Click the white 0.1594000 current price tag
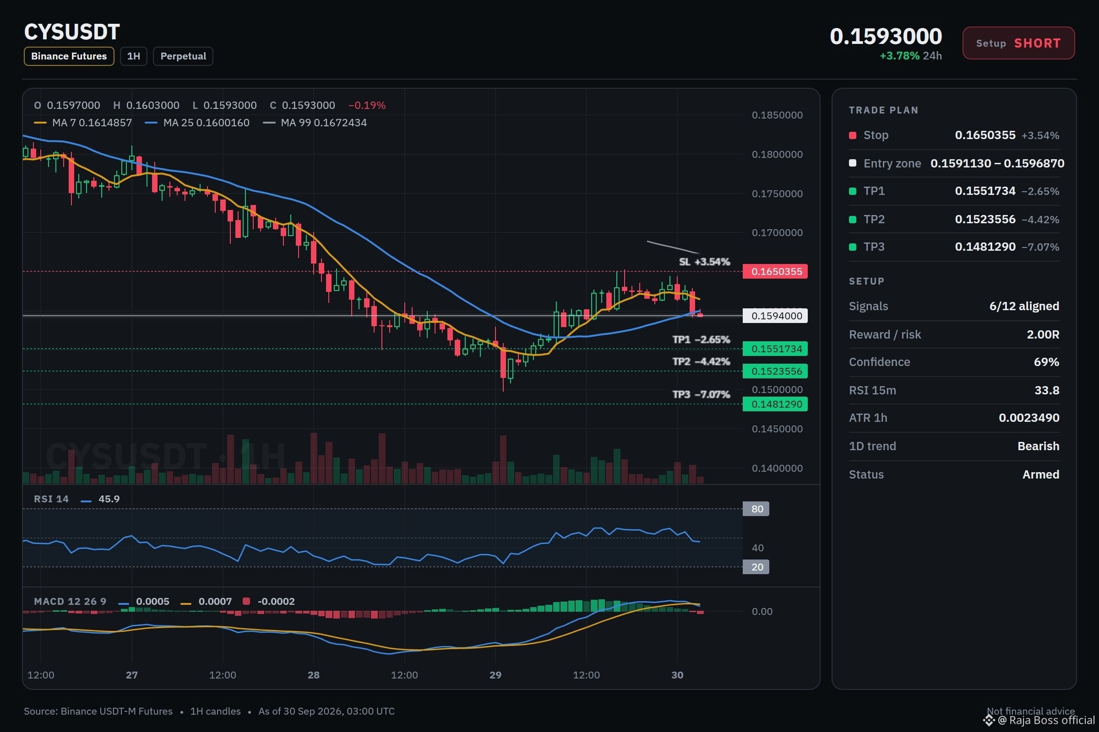 pos(775,316)
